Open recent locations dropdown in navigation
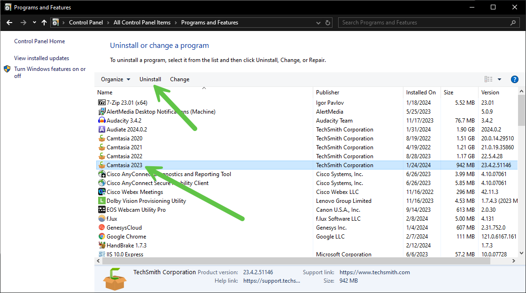 (x=35, y=23)
